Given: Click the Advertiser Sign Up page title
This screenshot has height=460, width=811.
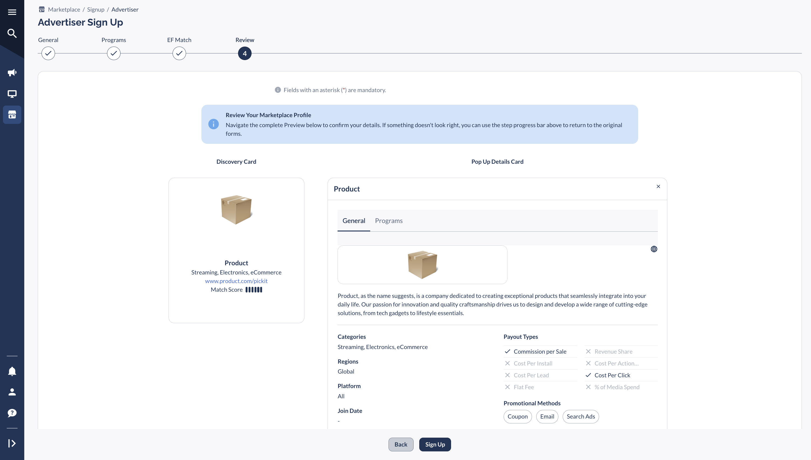Looking at the screenshot, I should point(80,22).
